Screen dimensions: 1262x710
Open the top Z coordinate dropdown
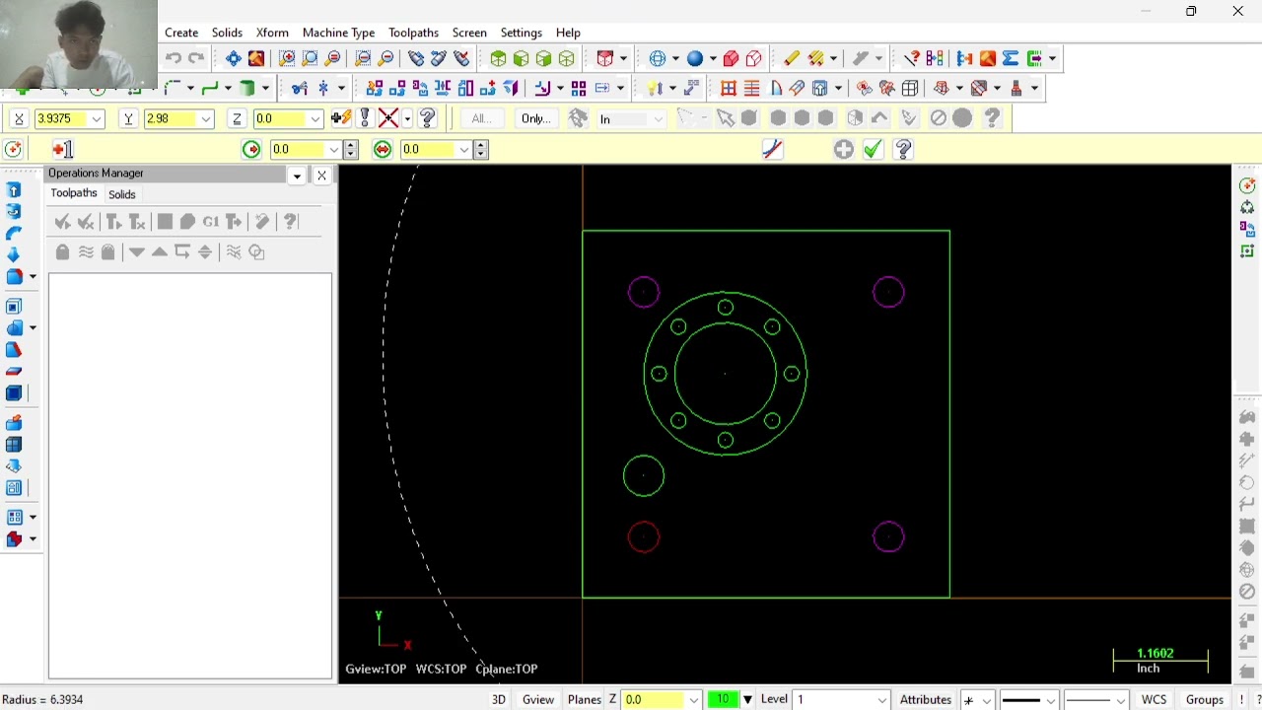point(315,119)
